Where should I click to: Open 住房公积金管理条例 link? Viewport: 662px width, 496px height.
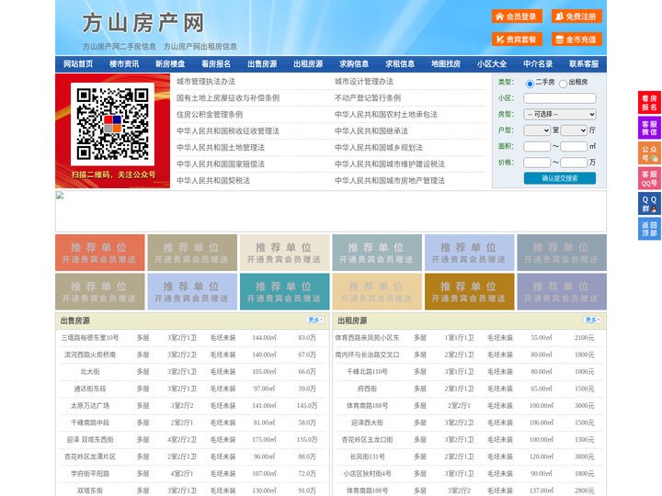point(210,114)
